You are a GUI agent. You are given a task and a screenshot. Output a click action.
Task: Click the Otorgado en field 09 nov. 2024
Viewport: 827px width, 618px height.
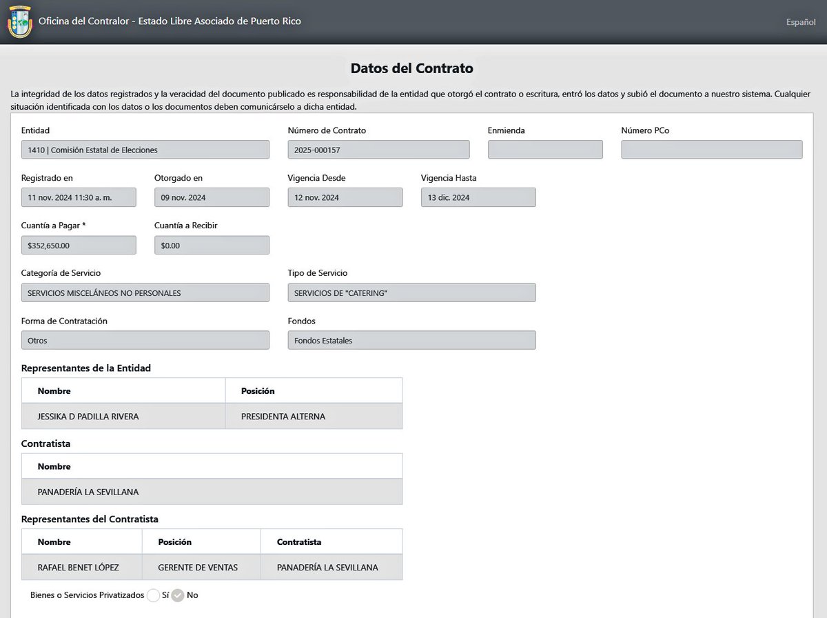click(x=212, y=197)
